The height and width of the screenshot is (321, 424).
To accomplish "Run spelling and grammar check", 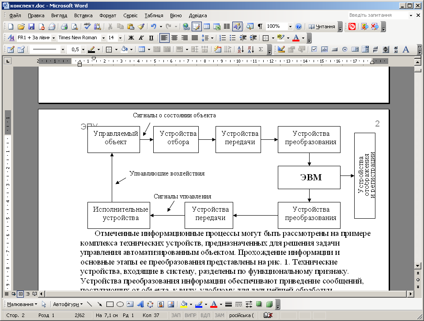I will click(x=87, y=26).
